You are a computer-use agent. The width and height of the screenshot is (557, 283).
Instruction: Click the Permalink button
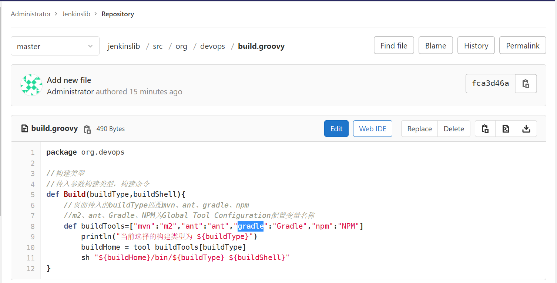click(523, 46)
